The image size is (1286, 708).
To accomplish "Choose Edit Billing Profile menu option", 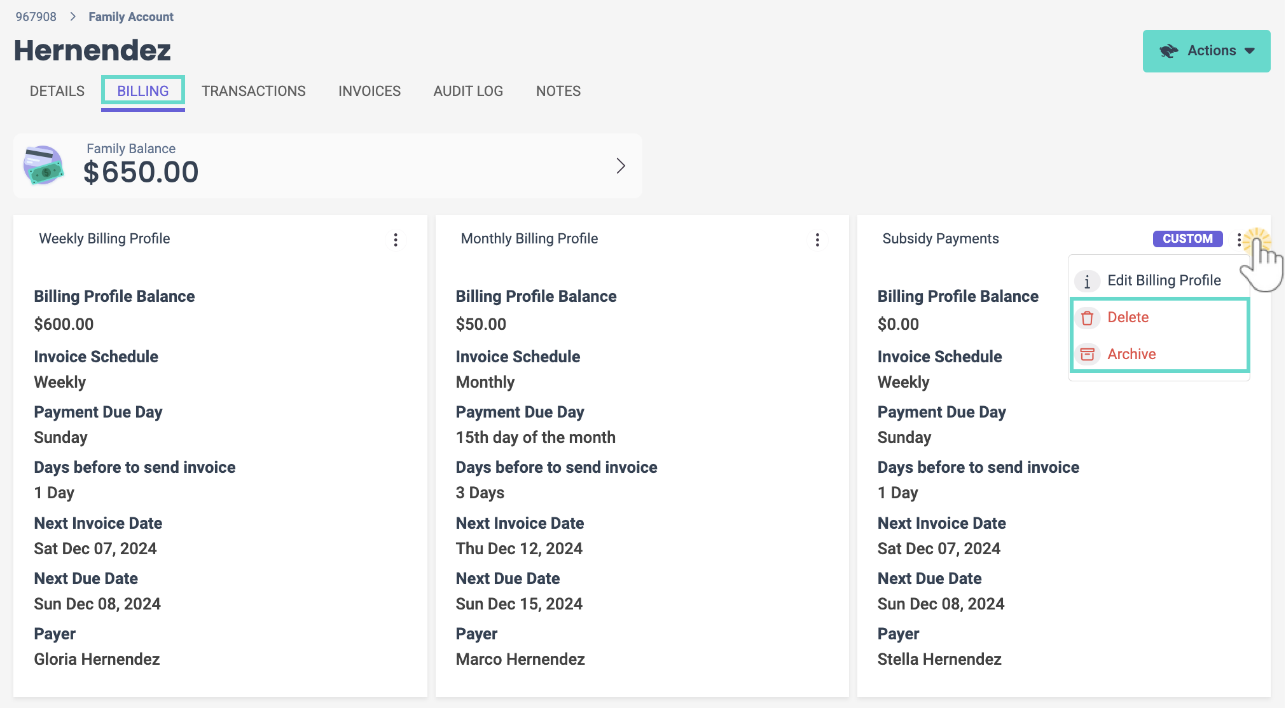I will [1164, 280].
